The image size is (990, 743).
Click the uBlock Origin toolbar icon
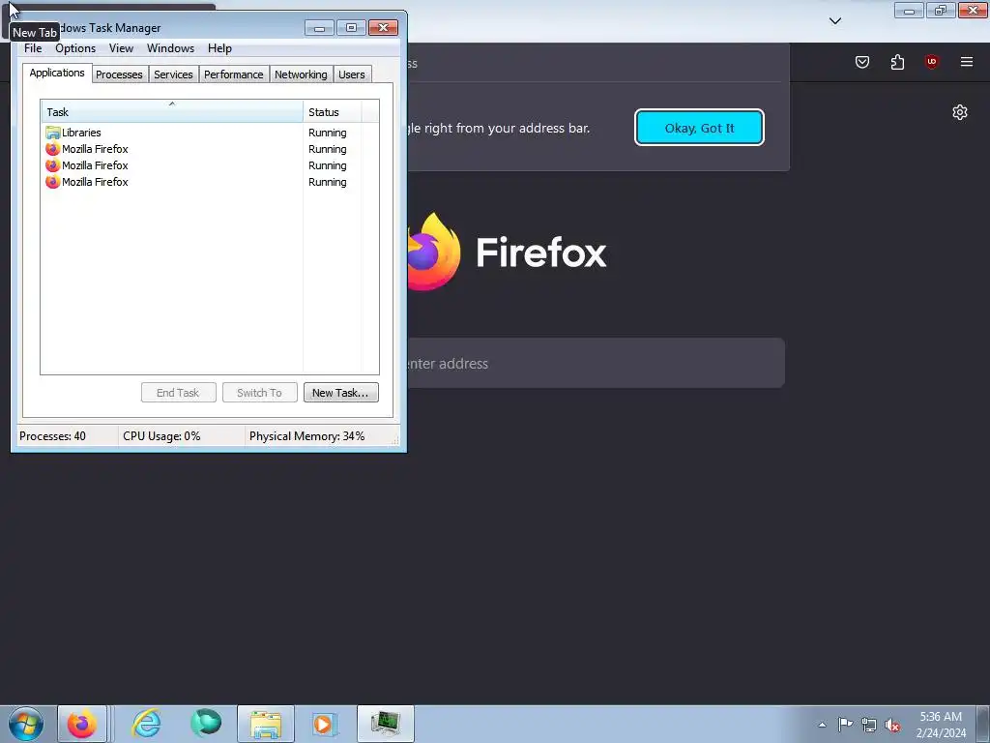tap(931, 62)
